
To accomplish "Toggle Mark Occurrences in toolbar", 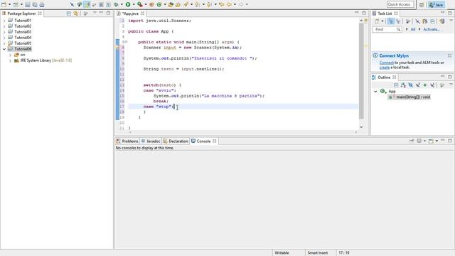I will (87, 4).
